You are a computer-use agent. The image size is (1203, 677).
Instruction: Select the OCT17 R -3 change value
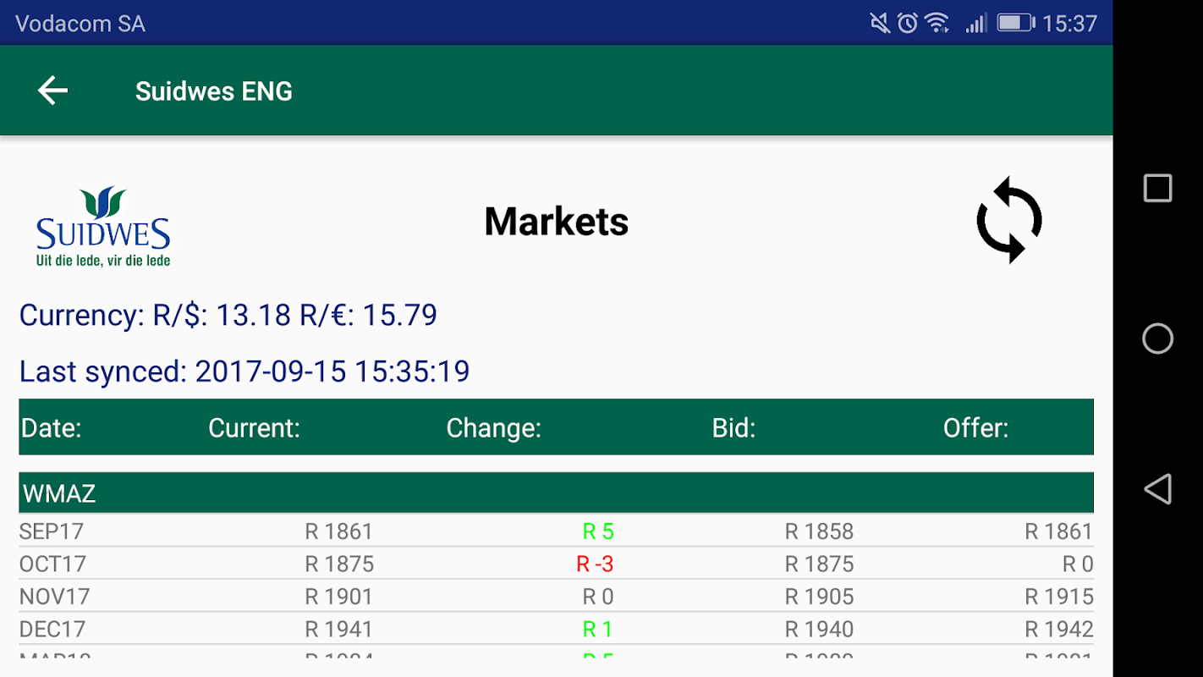(x=595, y=564)
